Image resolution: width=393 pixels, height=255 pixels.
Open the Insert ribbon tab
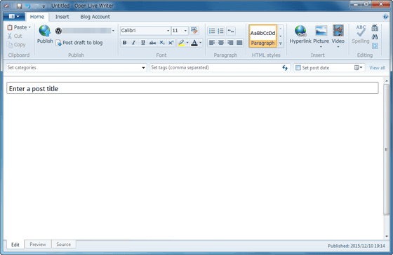[62, 17]
